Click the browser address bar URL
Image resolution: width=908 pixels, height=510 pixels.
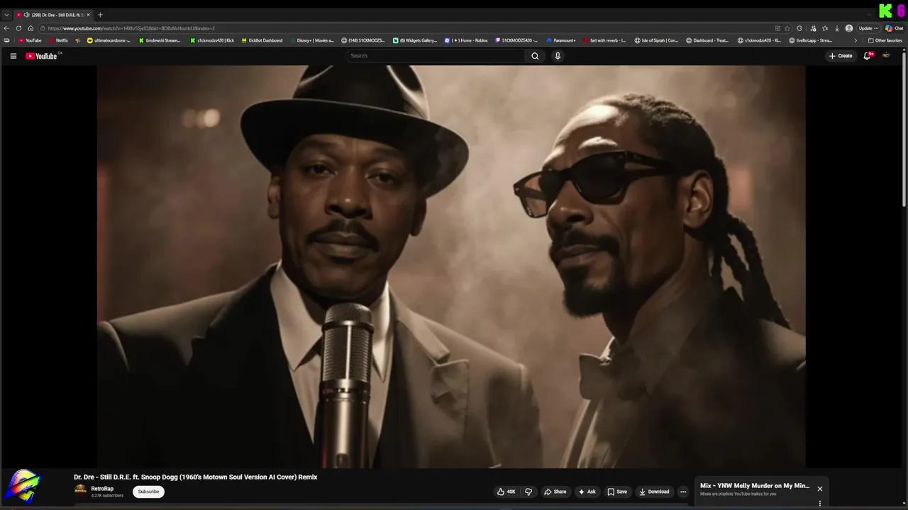[131, 28]
